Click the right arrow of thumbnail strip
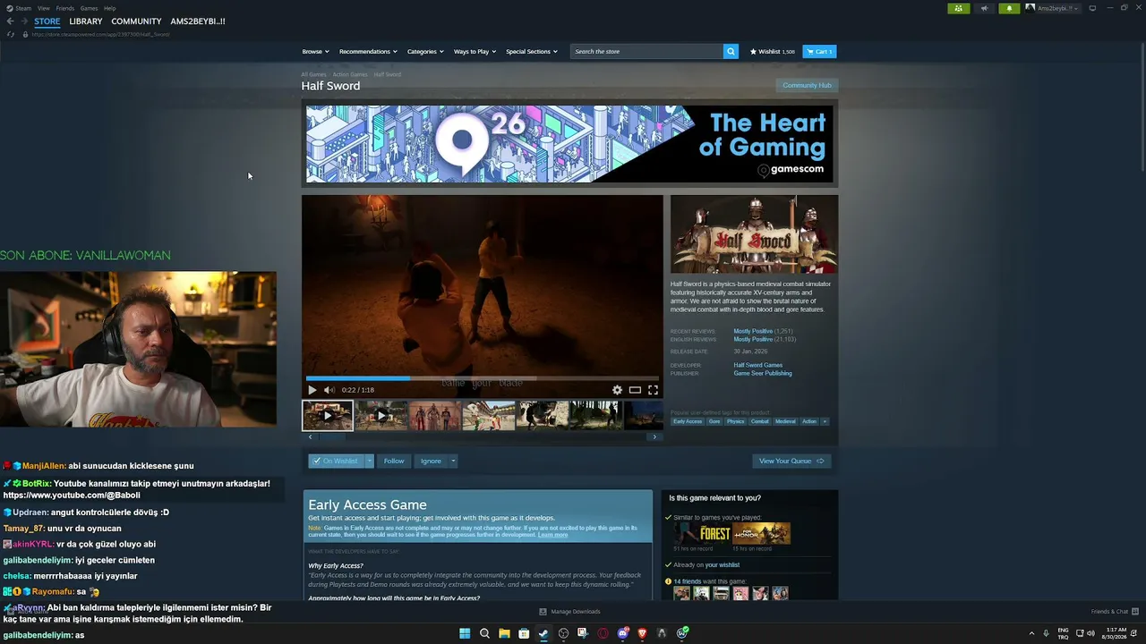 pos(654,436)
